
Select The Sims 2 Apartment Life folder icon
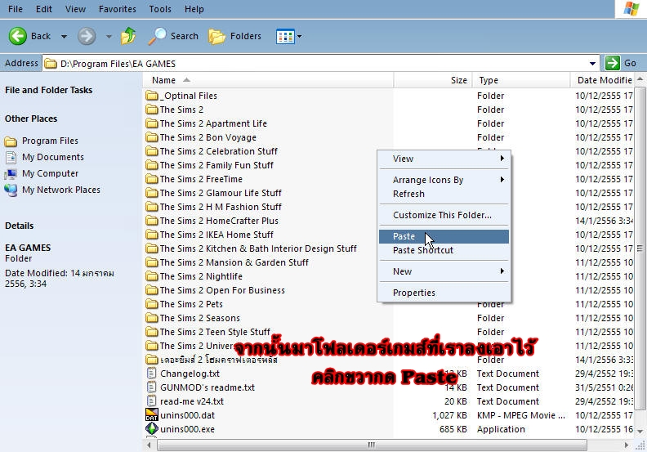(x=152, y=123)
